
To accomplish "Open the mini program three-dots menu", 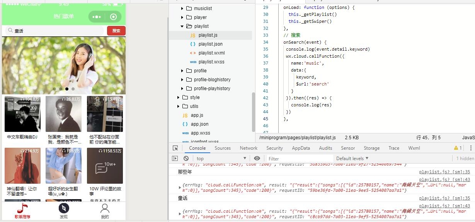I will (97, 17).
